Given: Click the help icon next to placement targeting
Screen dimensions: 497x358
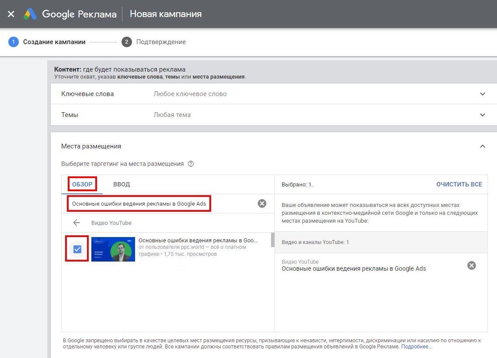Looking at the screenshot, I should 190,164.
